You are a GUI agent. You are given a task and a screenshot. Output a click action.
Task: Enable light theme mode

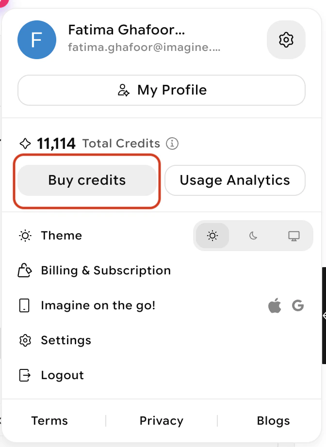point(212,236)
